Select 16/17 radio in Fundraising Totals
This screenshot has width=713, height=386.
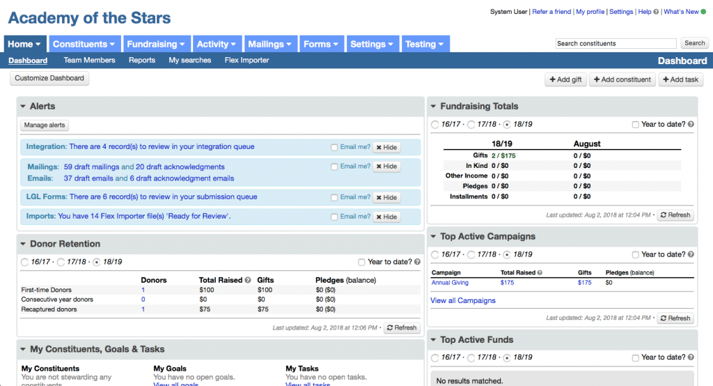point(435,125)
